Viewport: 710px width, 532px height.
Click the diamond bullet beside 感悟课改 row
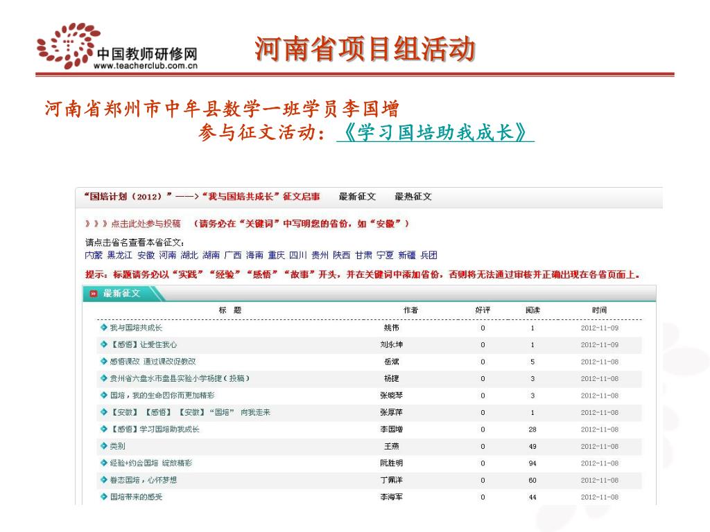(x=104, y=362)
